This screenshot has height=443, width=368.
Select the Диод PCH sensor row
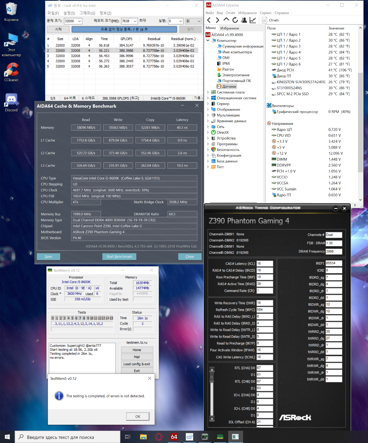click(311, 70)
